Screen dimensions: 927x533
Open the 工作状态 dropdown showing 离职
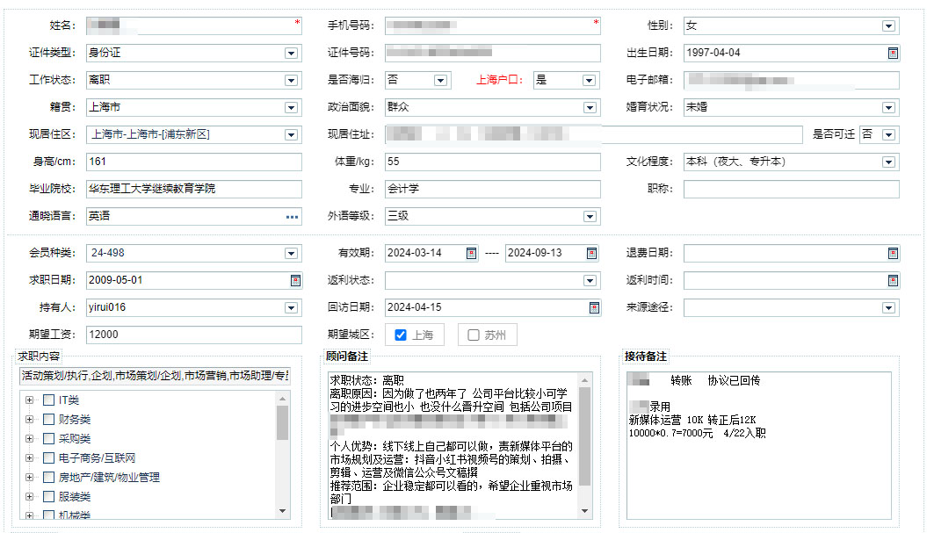[291, 81]
